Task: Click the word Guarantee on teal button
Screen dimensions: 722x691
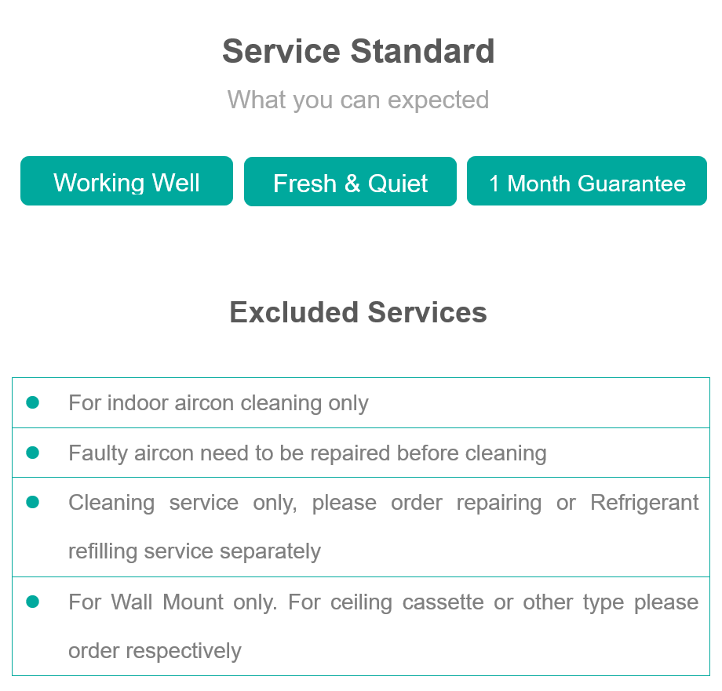Action: (632, 183)
